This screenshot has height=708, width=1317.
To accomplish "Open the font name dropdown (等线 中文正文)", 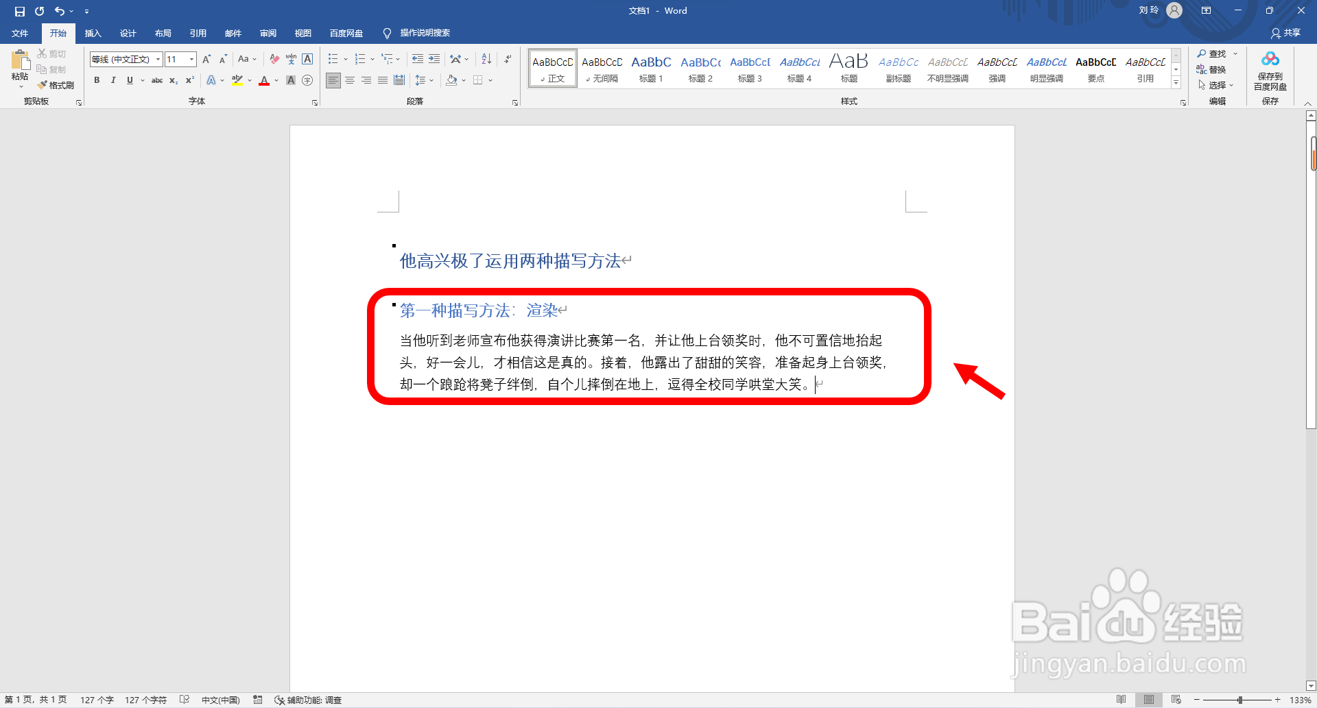I will 158,60.
